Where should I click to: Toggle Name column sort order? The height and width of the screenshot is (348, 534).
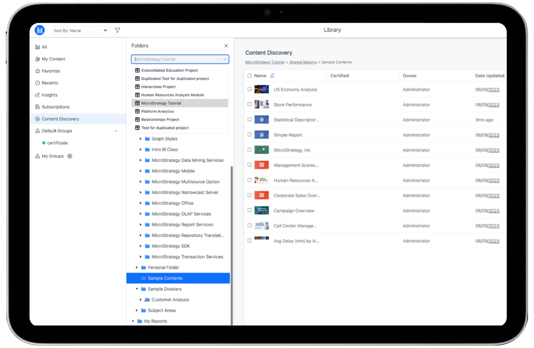272,75
